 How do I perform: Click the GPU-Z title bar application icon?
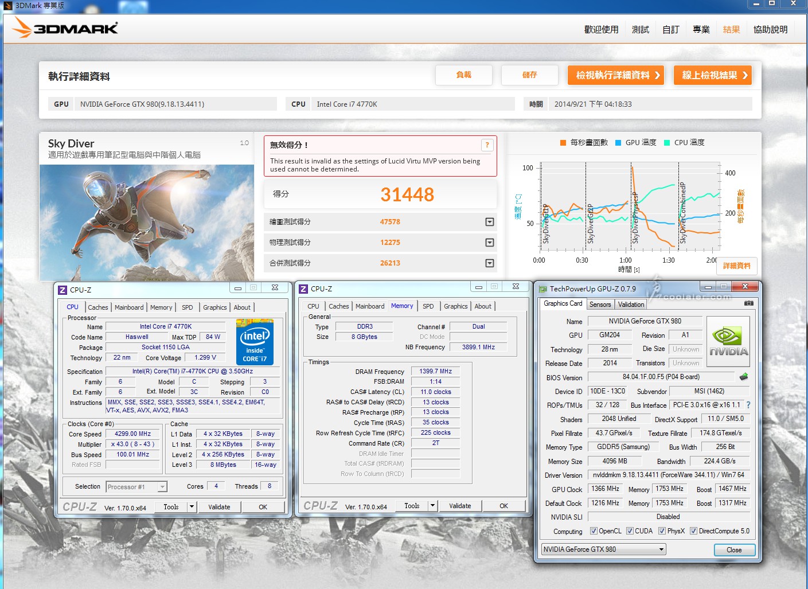tap(542, 289)
